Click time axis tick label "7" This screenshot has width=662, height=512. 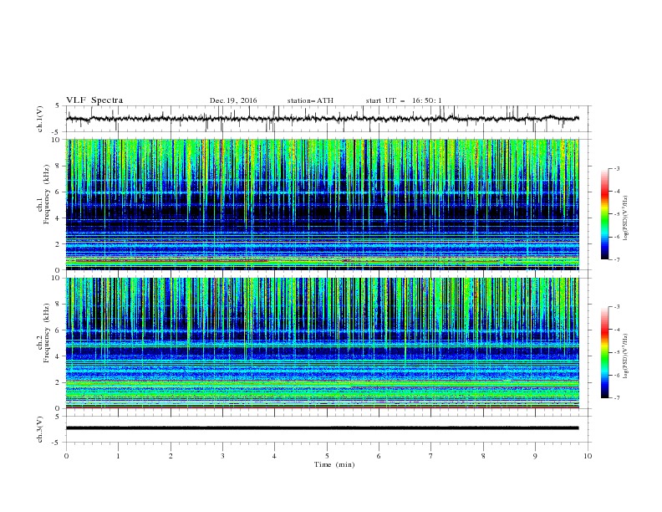click(431, 456)
